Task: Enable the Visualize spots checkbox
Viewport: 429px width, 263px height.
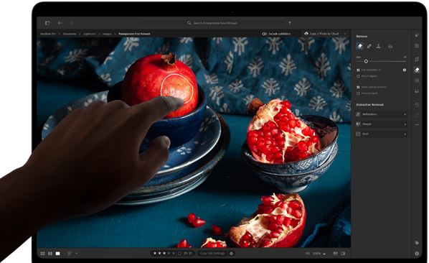Action: pos(358,93)
